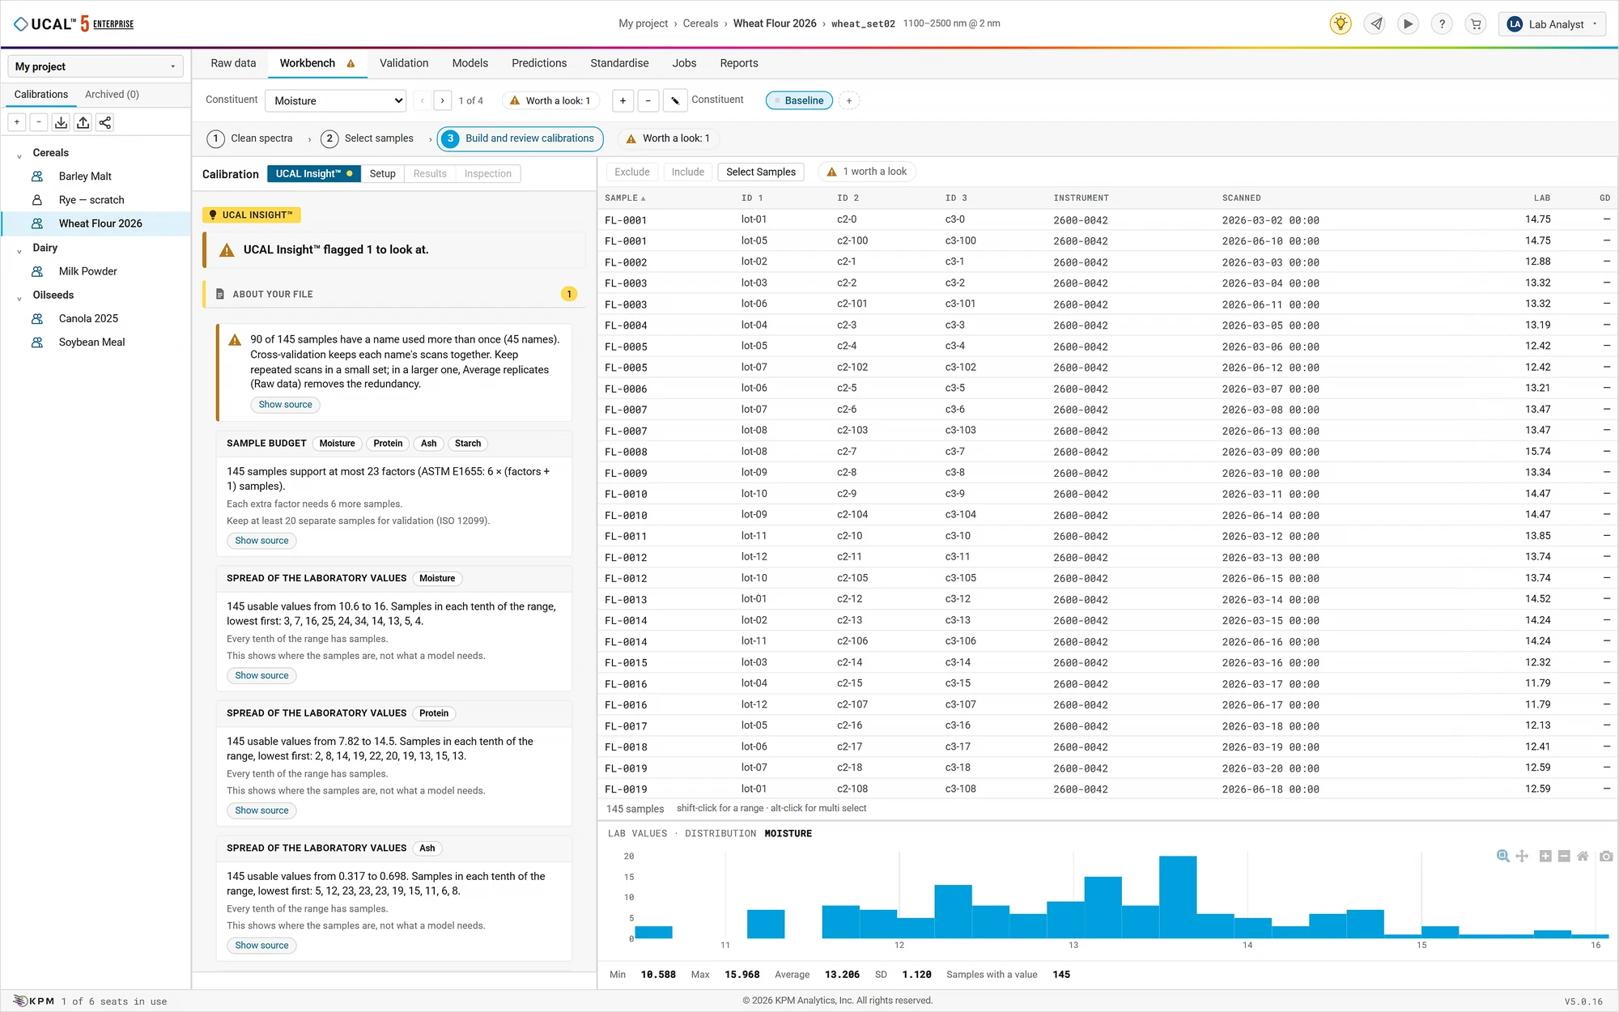Click the play button icon in header
This screenshot has height=1012, width=1619.
point(1409,24)
